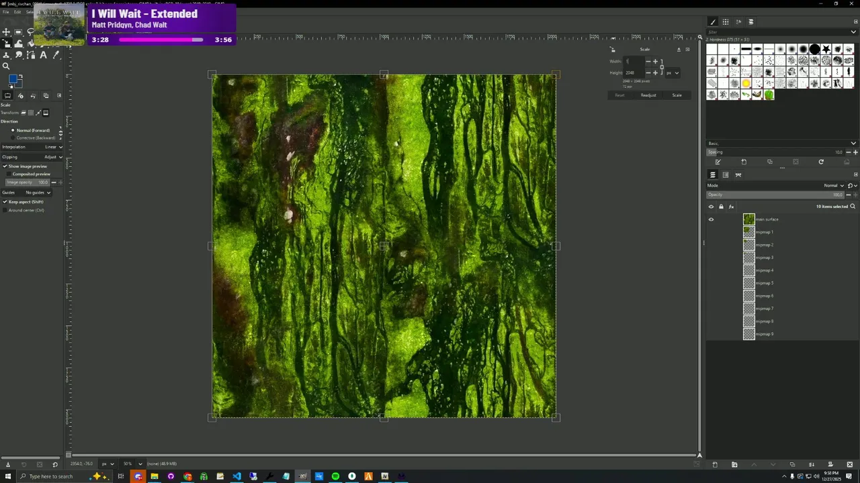Adjust the layer Opacity slider
This screenshot has height=483, width=860.
tap(774, 195)
